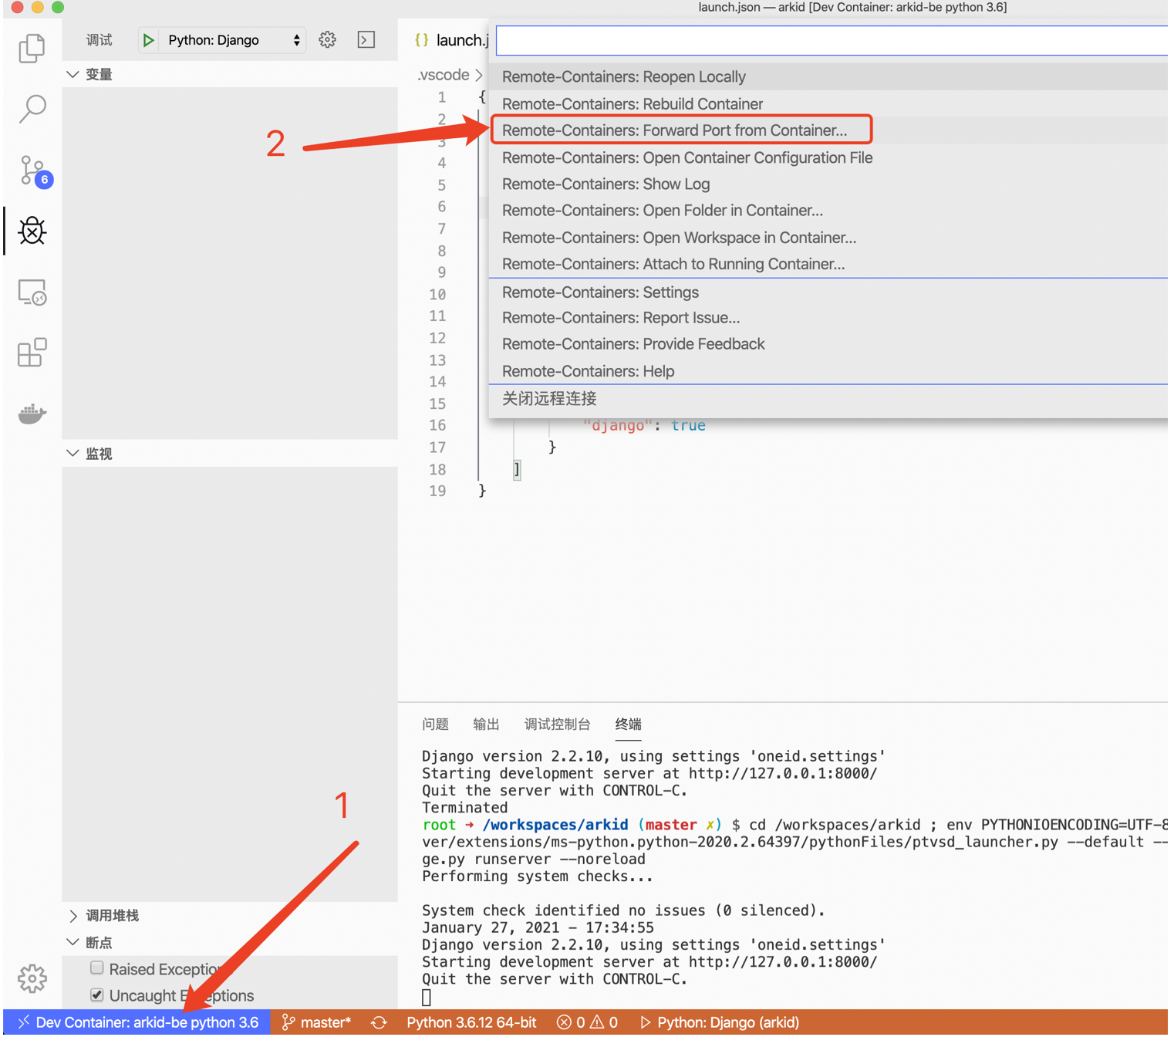This screenshot has height=1037, width=1174.
Task: Open the Remote Explorer icon
Action: (x=32, y=292)
